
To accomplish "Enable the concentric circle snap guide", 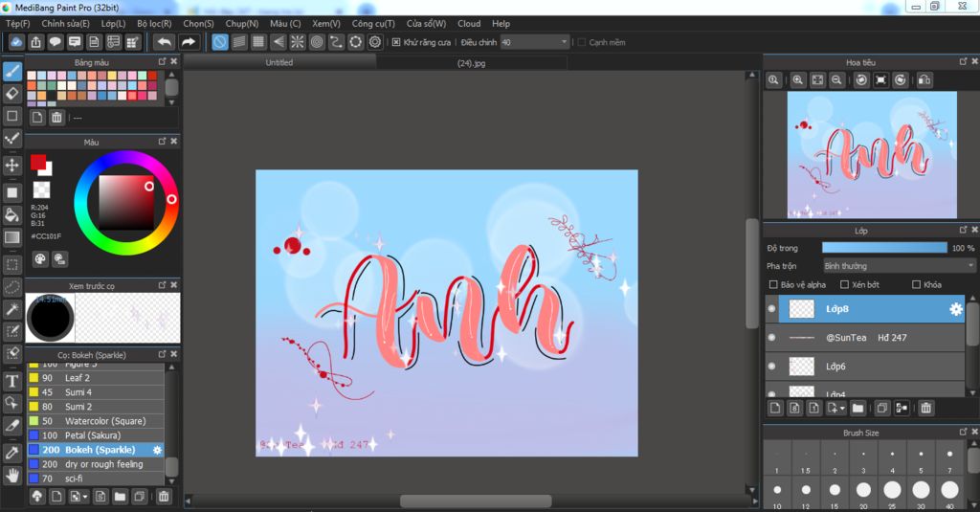I will coord(317,42).
